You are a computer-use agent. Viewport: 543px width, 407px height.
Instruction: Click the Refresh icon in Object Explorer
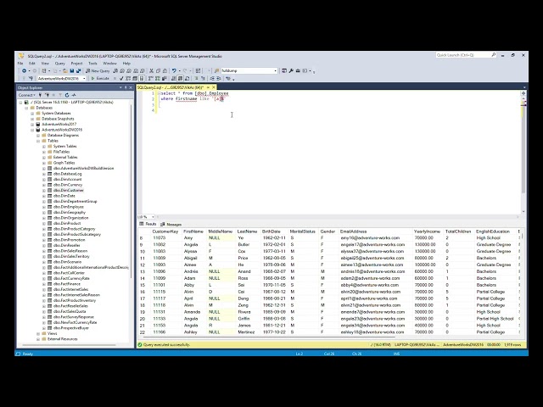[67, 95]
